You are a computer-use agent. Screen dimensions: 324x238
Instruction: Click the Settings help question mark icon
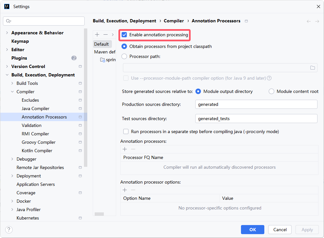point(9,230)
